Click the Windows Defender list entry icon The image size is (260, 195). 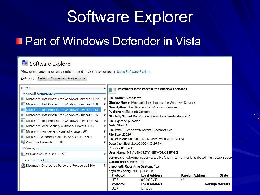23,142
